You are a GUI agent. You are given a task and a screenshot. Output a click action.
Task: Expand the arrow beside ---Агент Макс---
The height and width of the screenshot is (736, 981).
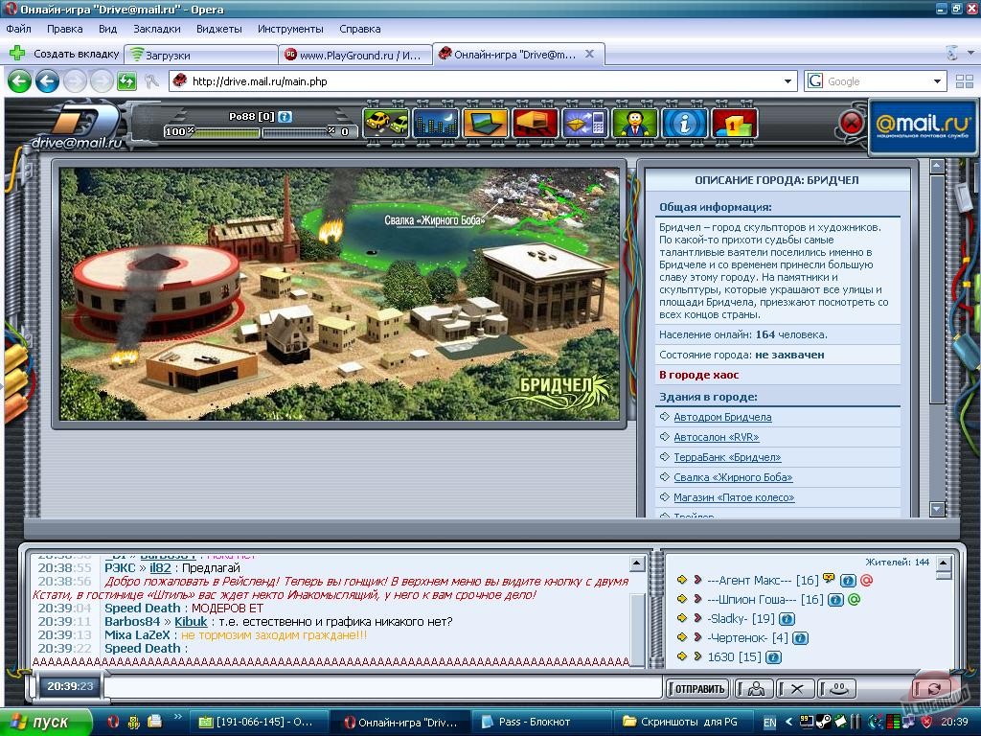coord(696,579)
